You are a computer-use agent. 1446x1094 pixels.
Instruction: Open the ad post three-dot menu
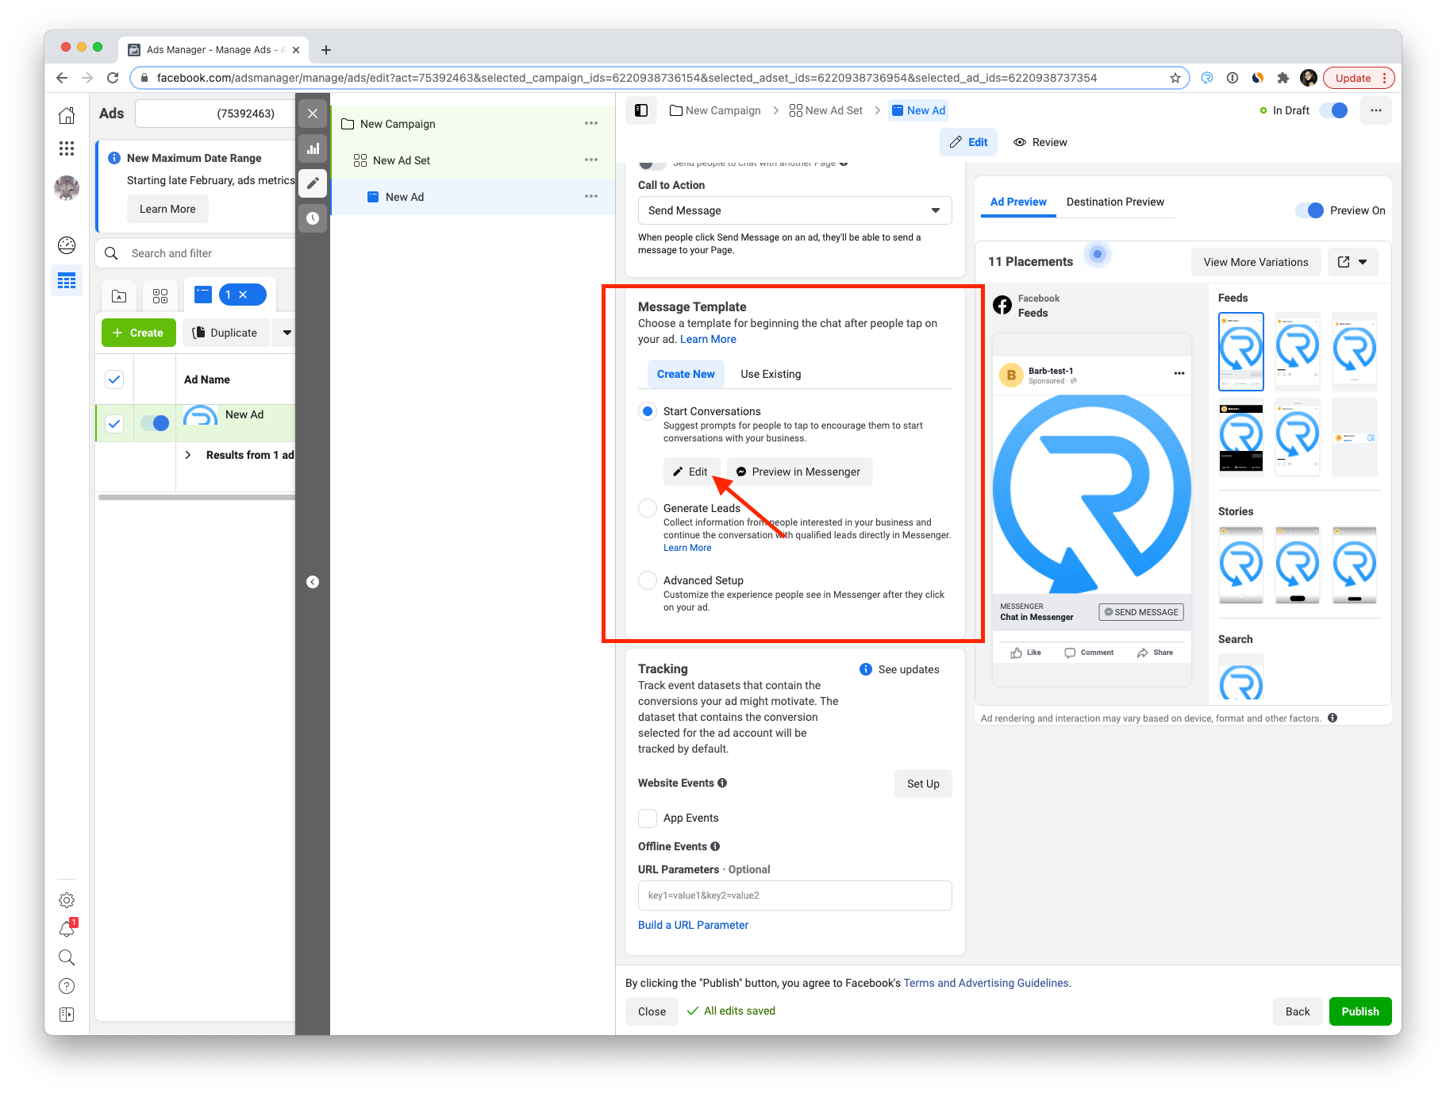click(1179, 373)
